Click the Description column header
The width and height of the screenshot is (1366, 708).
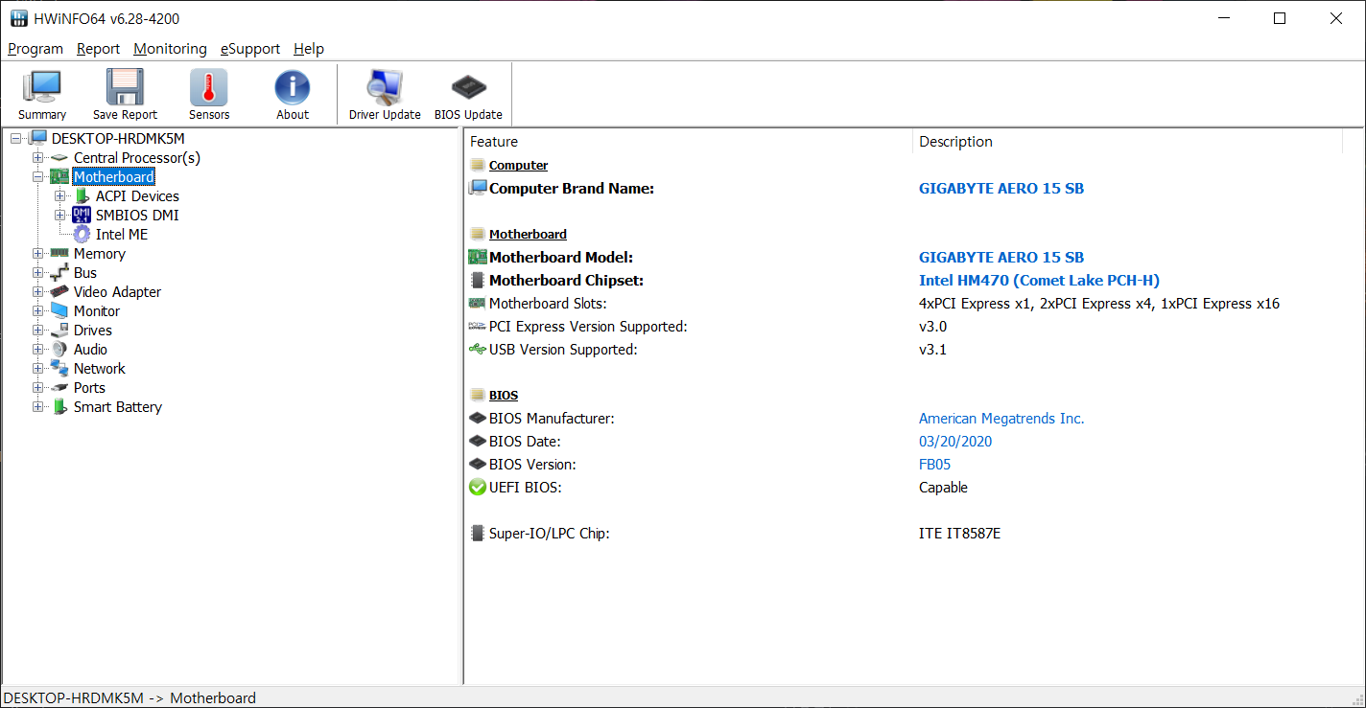[1127, 142]
